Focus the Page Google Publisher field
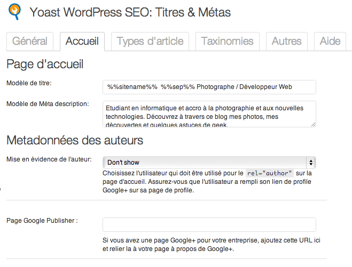The width and height of the screenshot is (352, 267). 209,224
